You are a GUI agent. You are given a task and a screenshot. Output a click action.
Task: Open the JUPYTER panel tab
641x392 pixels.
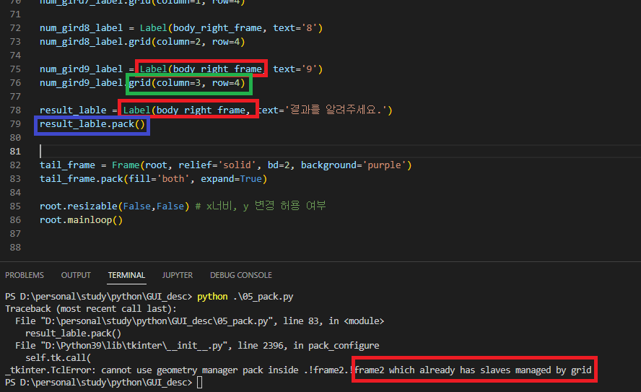tap(177, 275)
